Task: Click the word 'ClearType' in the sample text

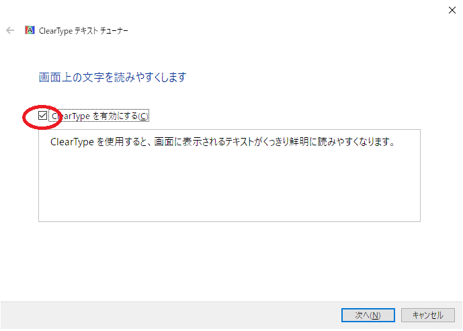Action: pos(72,142)
